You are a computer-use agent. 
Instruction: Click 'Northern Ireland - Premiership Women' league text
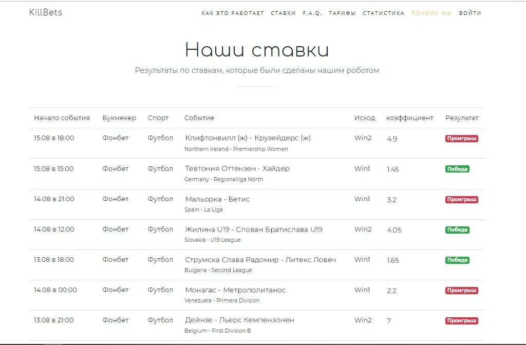pos(236,149)
